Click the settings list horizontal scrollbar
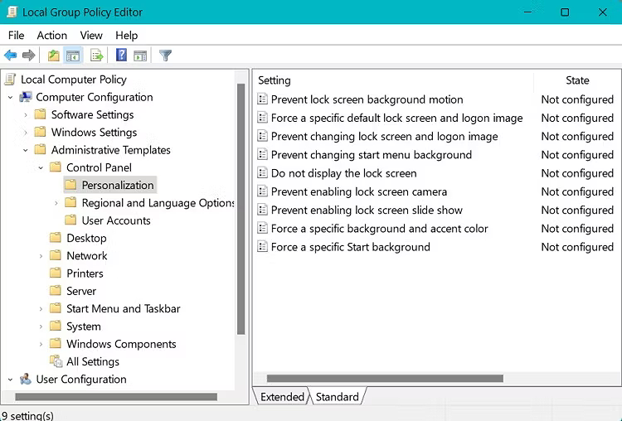Viewport: 622px width, 421px height. pos(385,378)
